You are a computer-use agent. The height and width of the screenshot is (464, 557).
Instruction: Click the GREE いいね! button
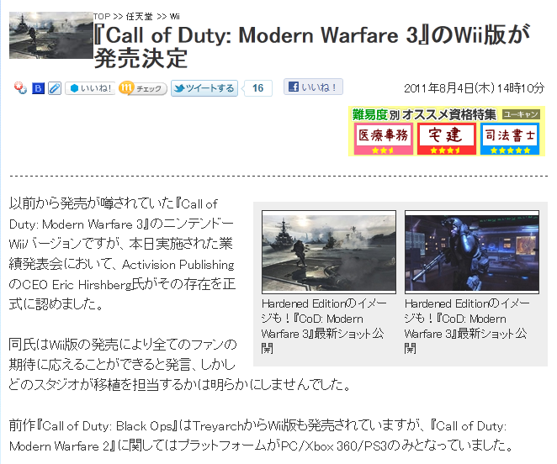point(90,88)
